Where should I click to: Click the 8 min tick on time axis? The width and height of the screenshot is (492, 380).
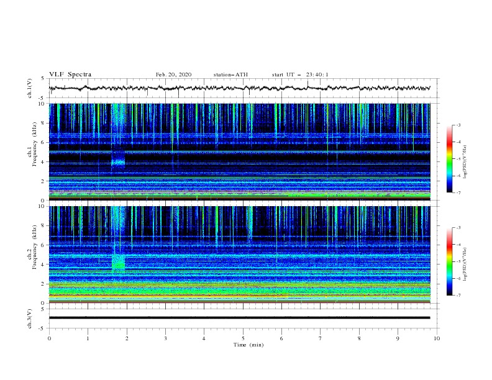coord(359,338)
